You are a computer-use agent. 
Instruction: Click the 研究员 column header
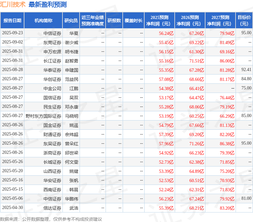click(71, 21)
